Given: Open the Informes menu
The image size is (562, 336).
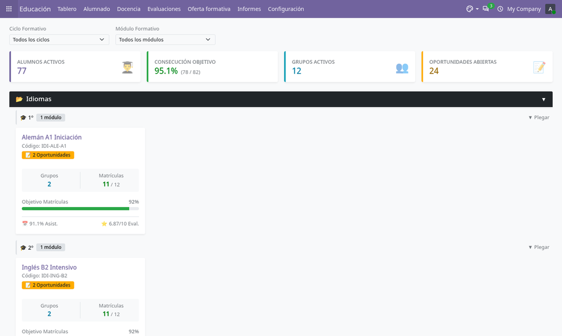Looking at the screenshot, I should pyautogui.click(x=249, y=9).
